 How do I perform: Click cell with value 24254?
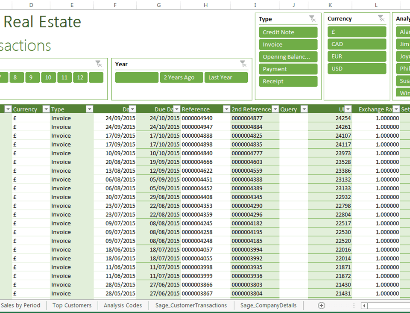tap(330, 118)
